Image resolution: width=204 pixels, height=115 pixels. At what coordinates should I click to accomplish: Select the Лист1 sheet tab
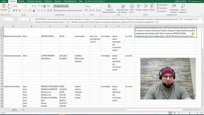coord(15,109)
